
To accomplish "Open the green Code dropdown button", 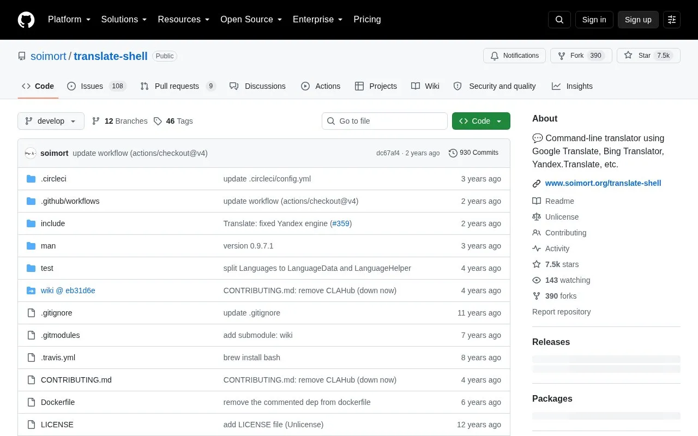I will click(481, 121).
